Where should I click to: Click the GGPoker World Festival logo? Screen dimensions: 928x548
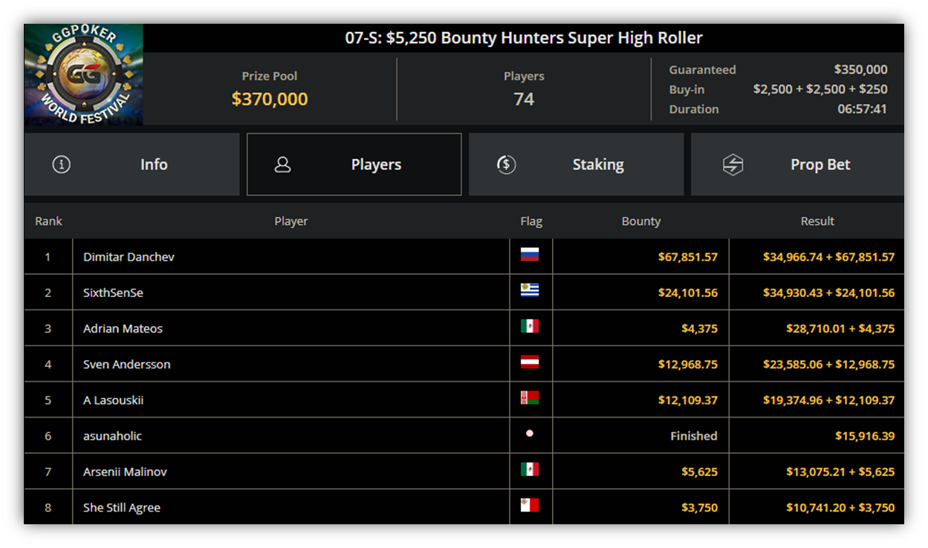tap(83, 75)
